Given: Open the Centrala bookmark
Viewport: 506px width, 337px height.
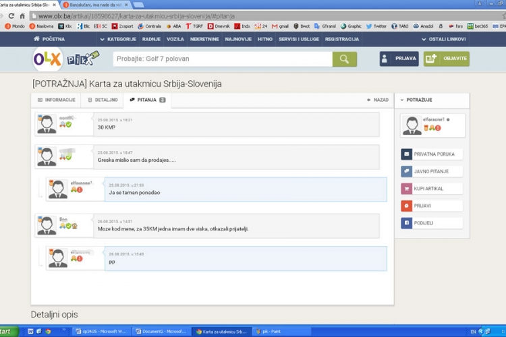Looking at the screenshot, I should coord(149,26).
